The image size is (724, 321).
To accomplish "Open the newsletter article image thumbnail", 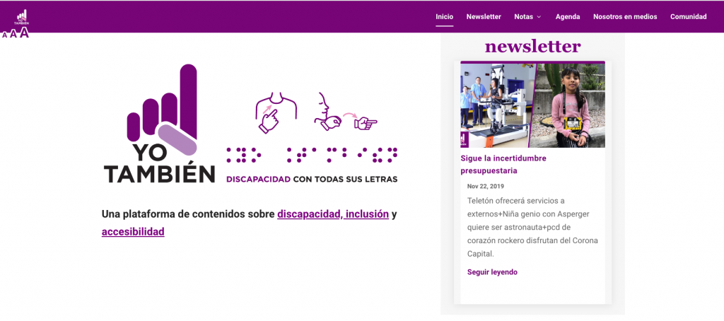I will click(532, 105).
